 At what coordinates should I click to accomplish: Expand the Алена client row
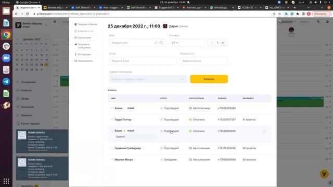112,108
